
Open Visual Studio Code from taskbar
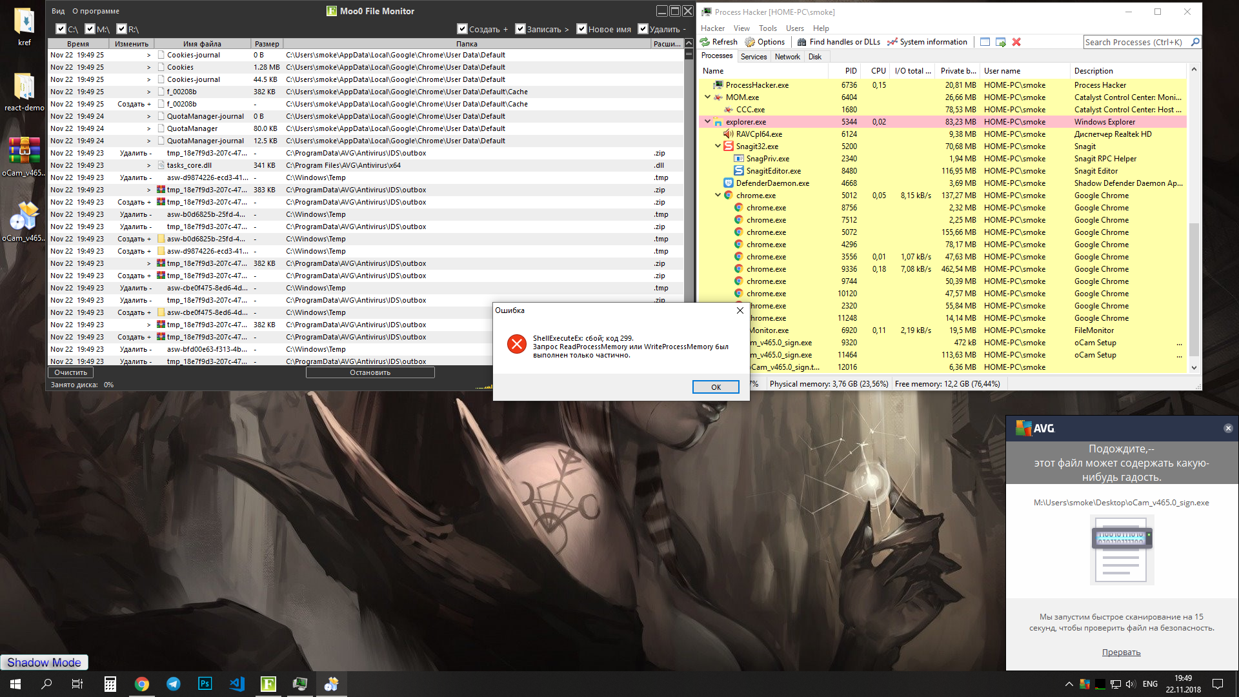pyautogui.click(x=237, y=684)
